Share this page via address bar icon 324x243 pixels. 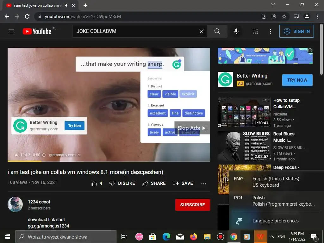pos(274,16)
